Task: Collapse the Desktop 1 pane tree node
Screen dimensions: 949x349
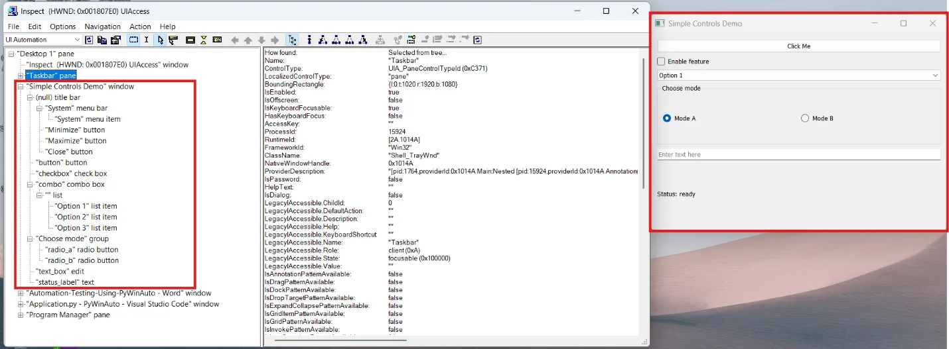Action: coord(11,54)
